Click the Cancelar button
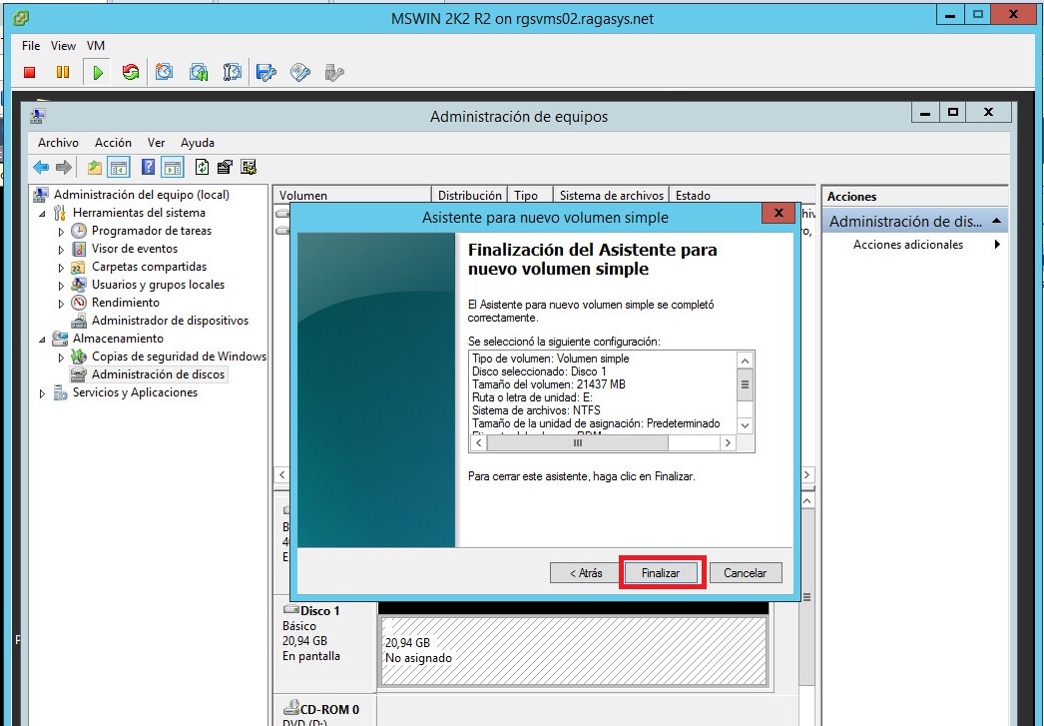Screen dimensions: 1044x726 coord(746,572)
